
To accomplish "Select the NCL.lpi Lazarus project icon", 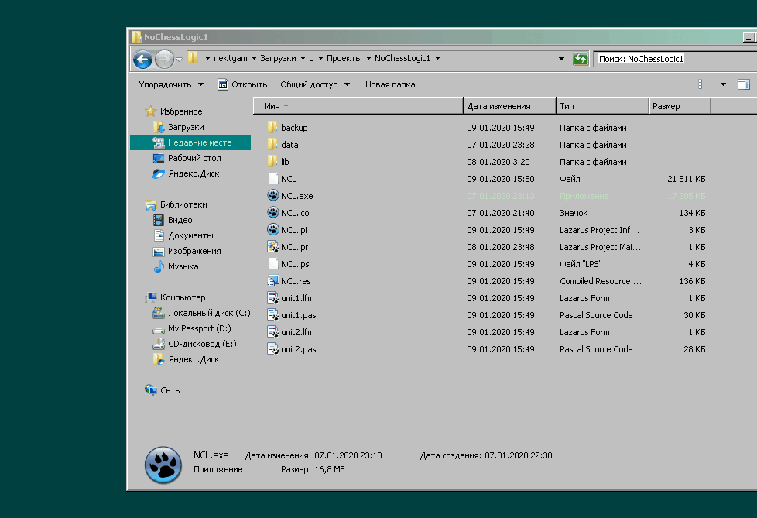I will tap(272, 230).
